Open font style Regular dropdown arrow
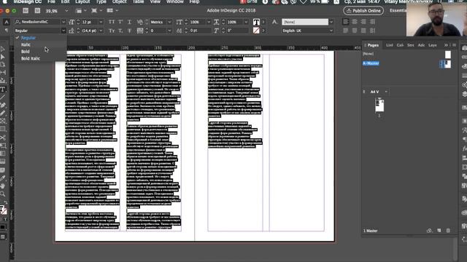Viewport: 467px width, 262px height. (x=63, y=31)
